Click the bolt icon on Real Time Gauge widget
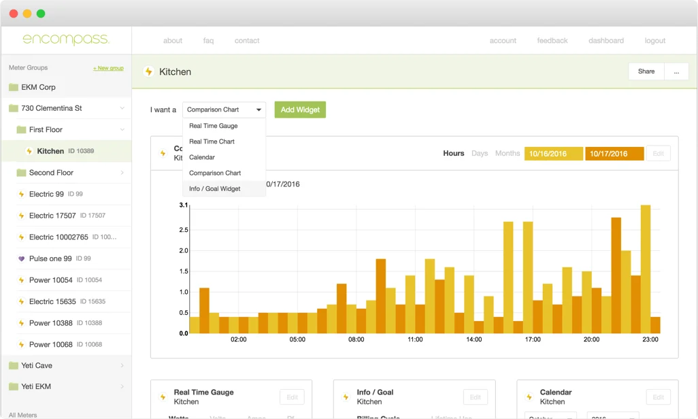The image size is (698, 419). coord(163,397)
